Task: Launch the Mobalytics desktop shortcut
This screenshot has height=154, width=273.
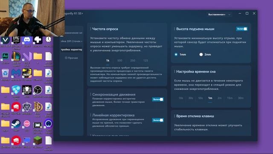Action: pos(27,107)
